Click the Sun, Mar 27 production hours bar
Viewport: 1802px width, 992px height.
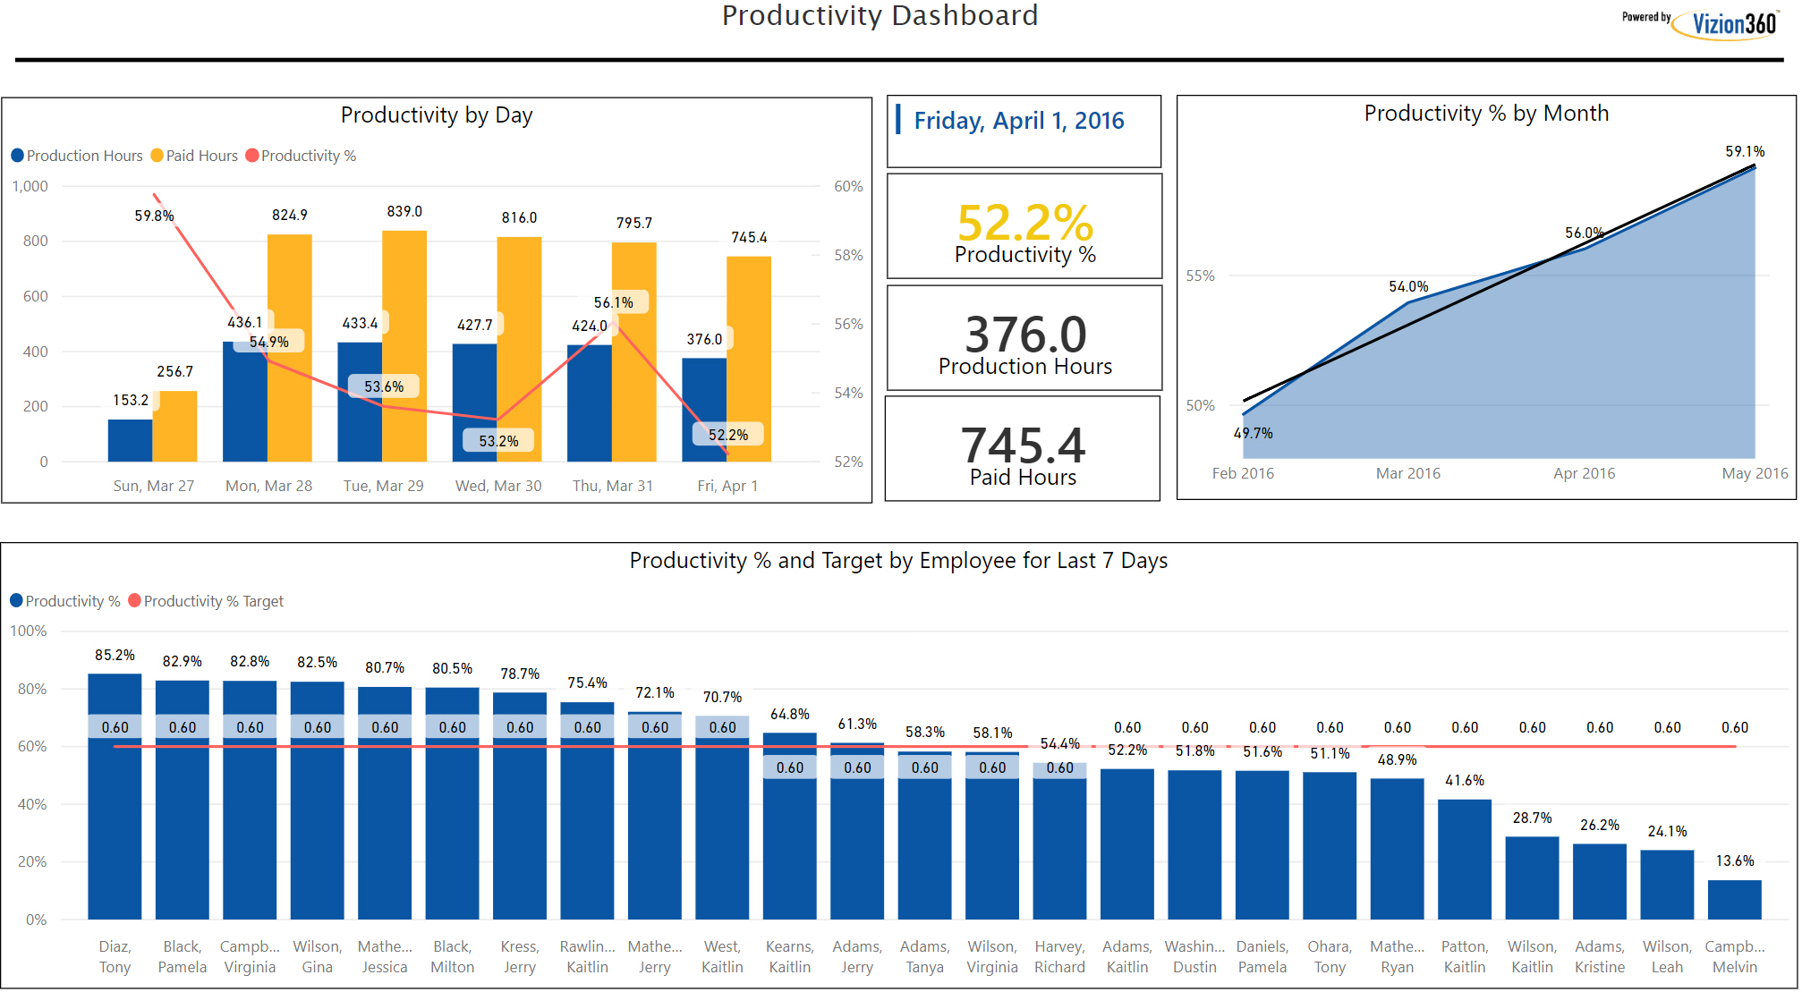130,440
